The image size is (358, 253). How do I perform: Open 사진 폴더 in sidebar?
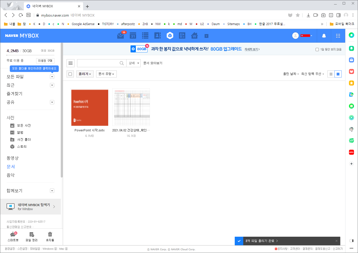pos(24,139)
